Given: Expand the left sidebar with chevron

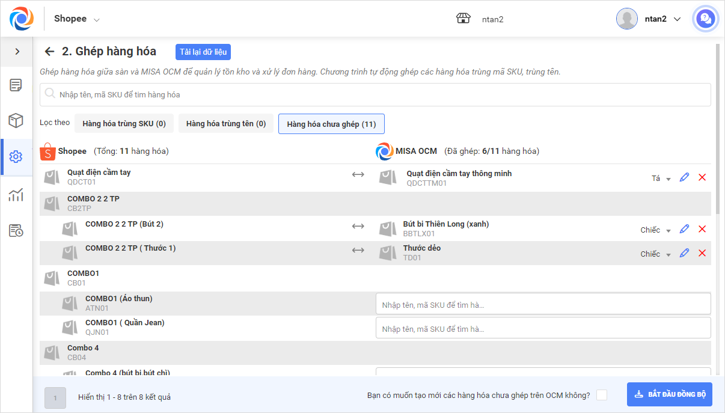Looking at the screenshot, I should click(x=17, y=52).
